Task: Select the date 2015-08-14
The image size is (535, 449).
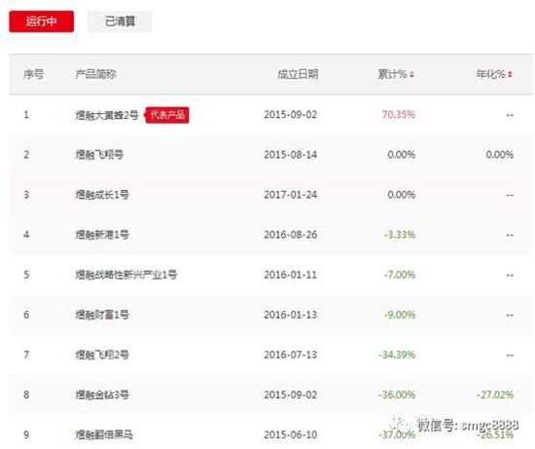Action: 291,155
